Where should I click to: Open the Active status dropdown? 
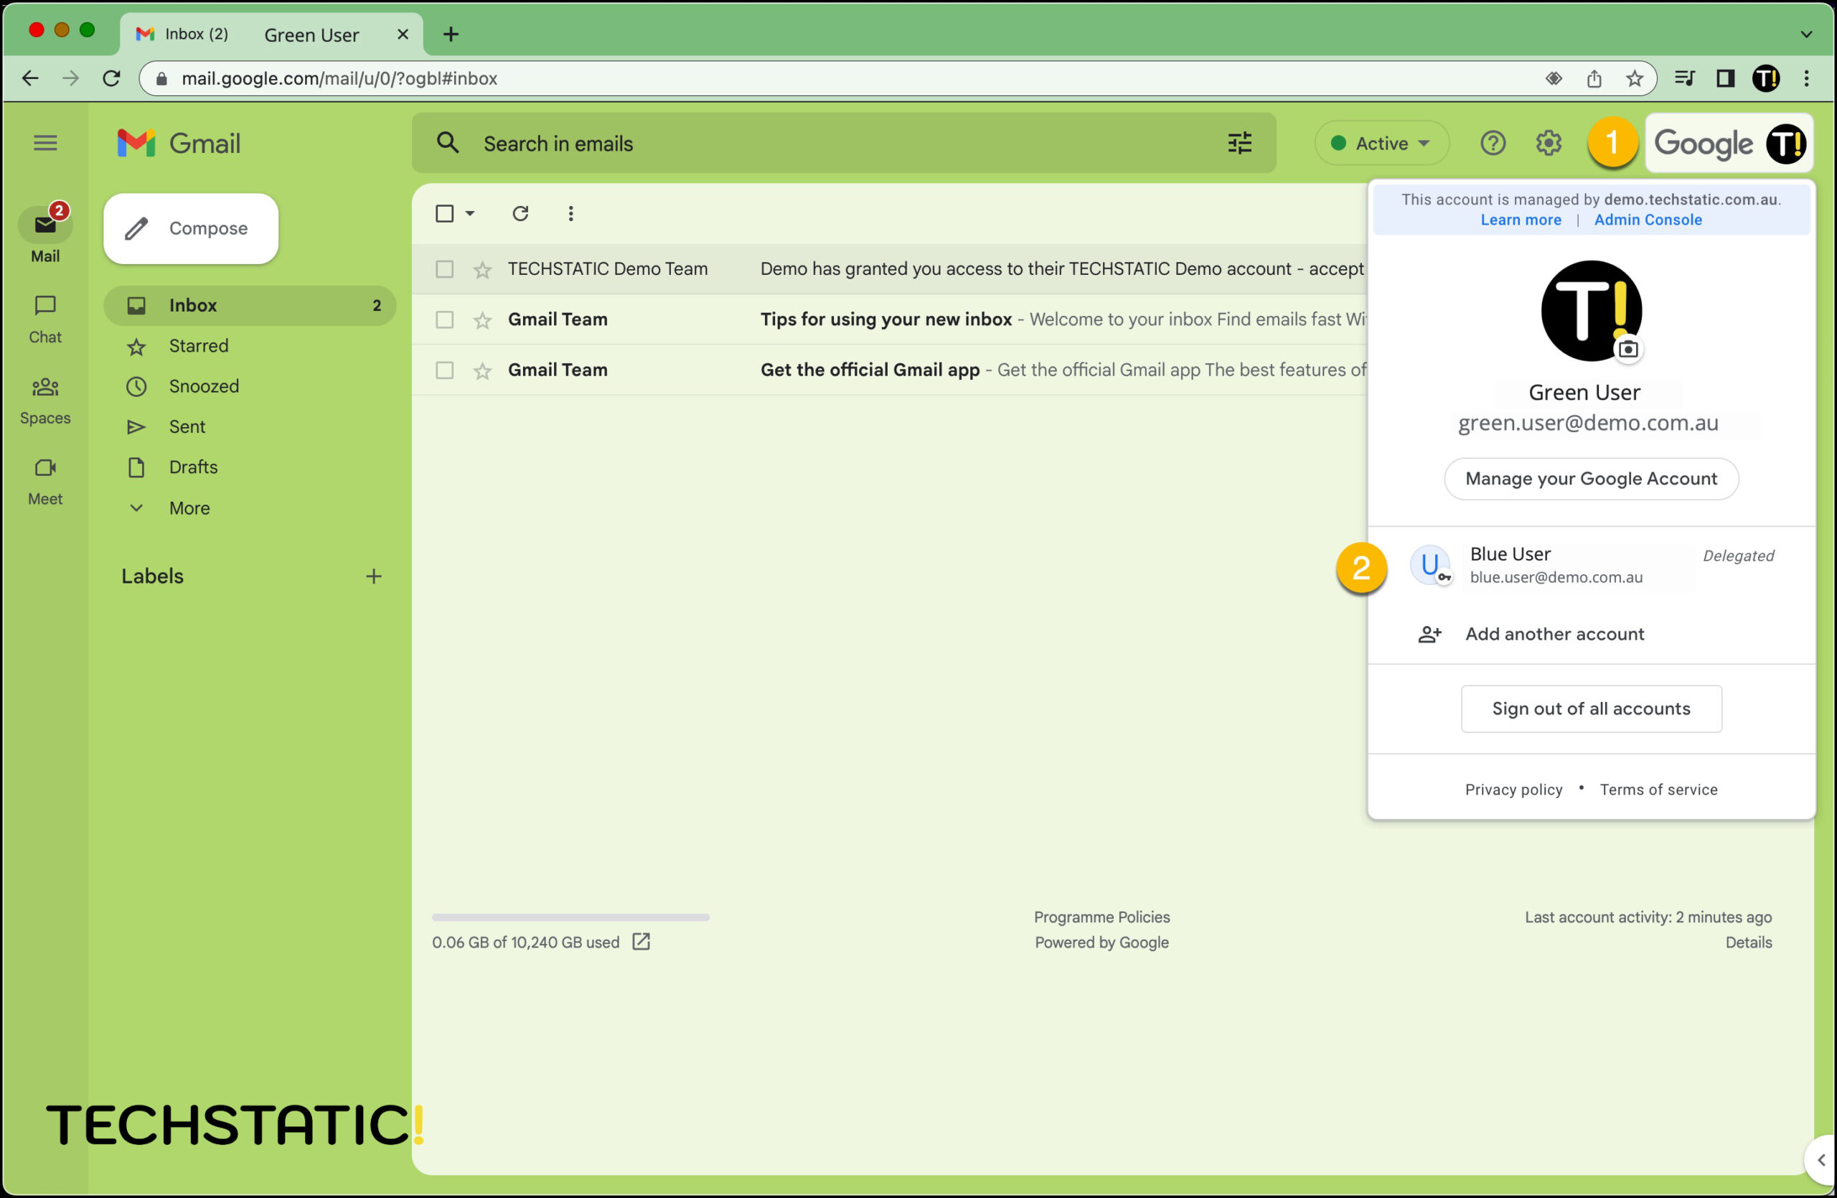coord(1381,143)
